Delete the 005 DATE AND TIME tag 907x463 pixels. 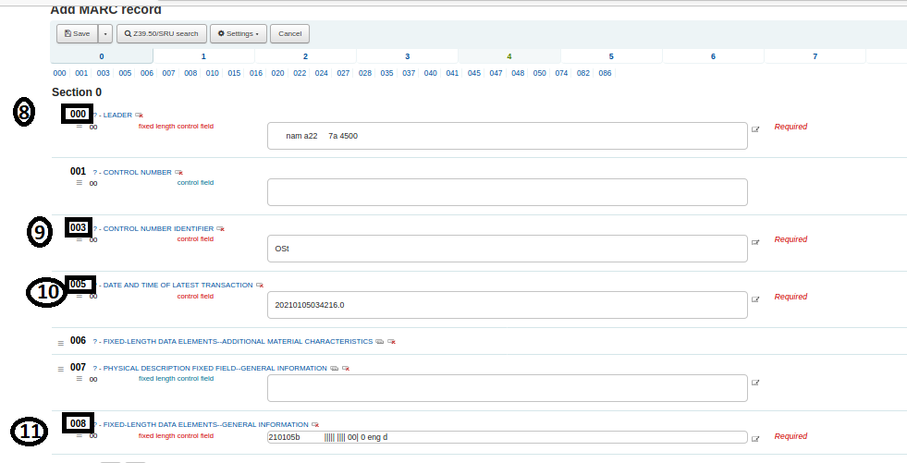[260, 285]
